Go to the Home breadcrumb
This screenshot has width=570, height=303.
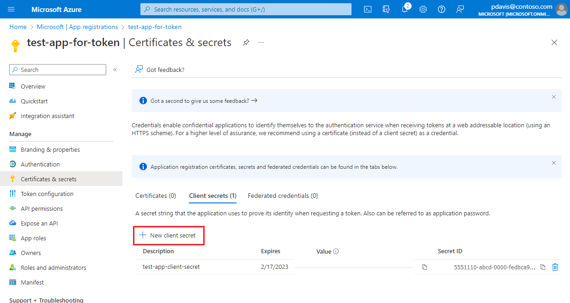click(x=18, y=27)
